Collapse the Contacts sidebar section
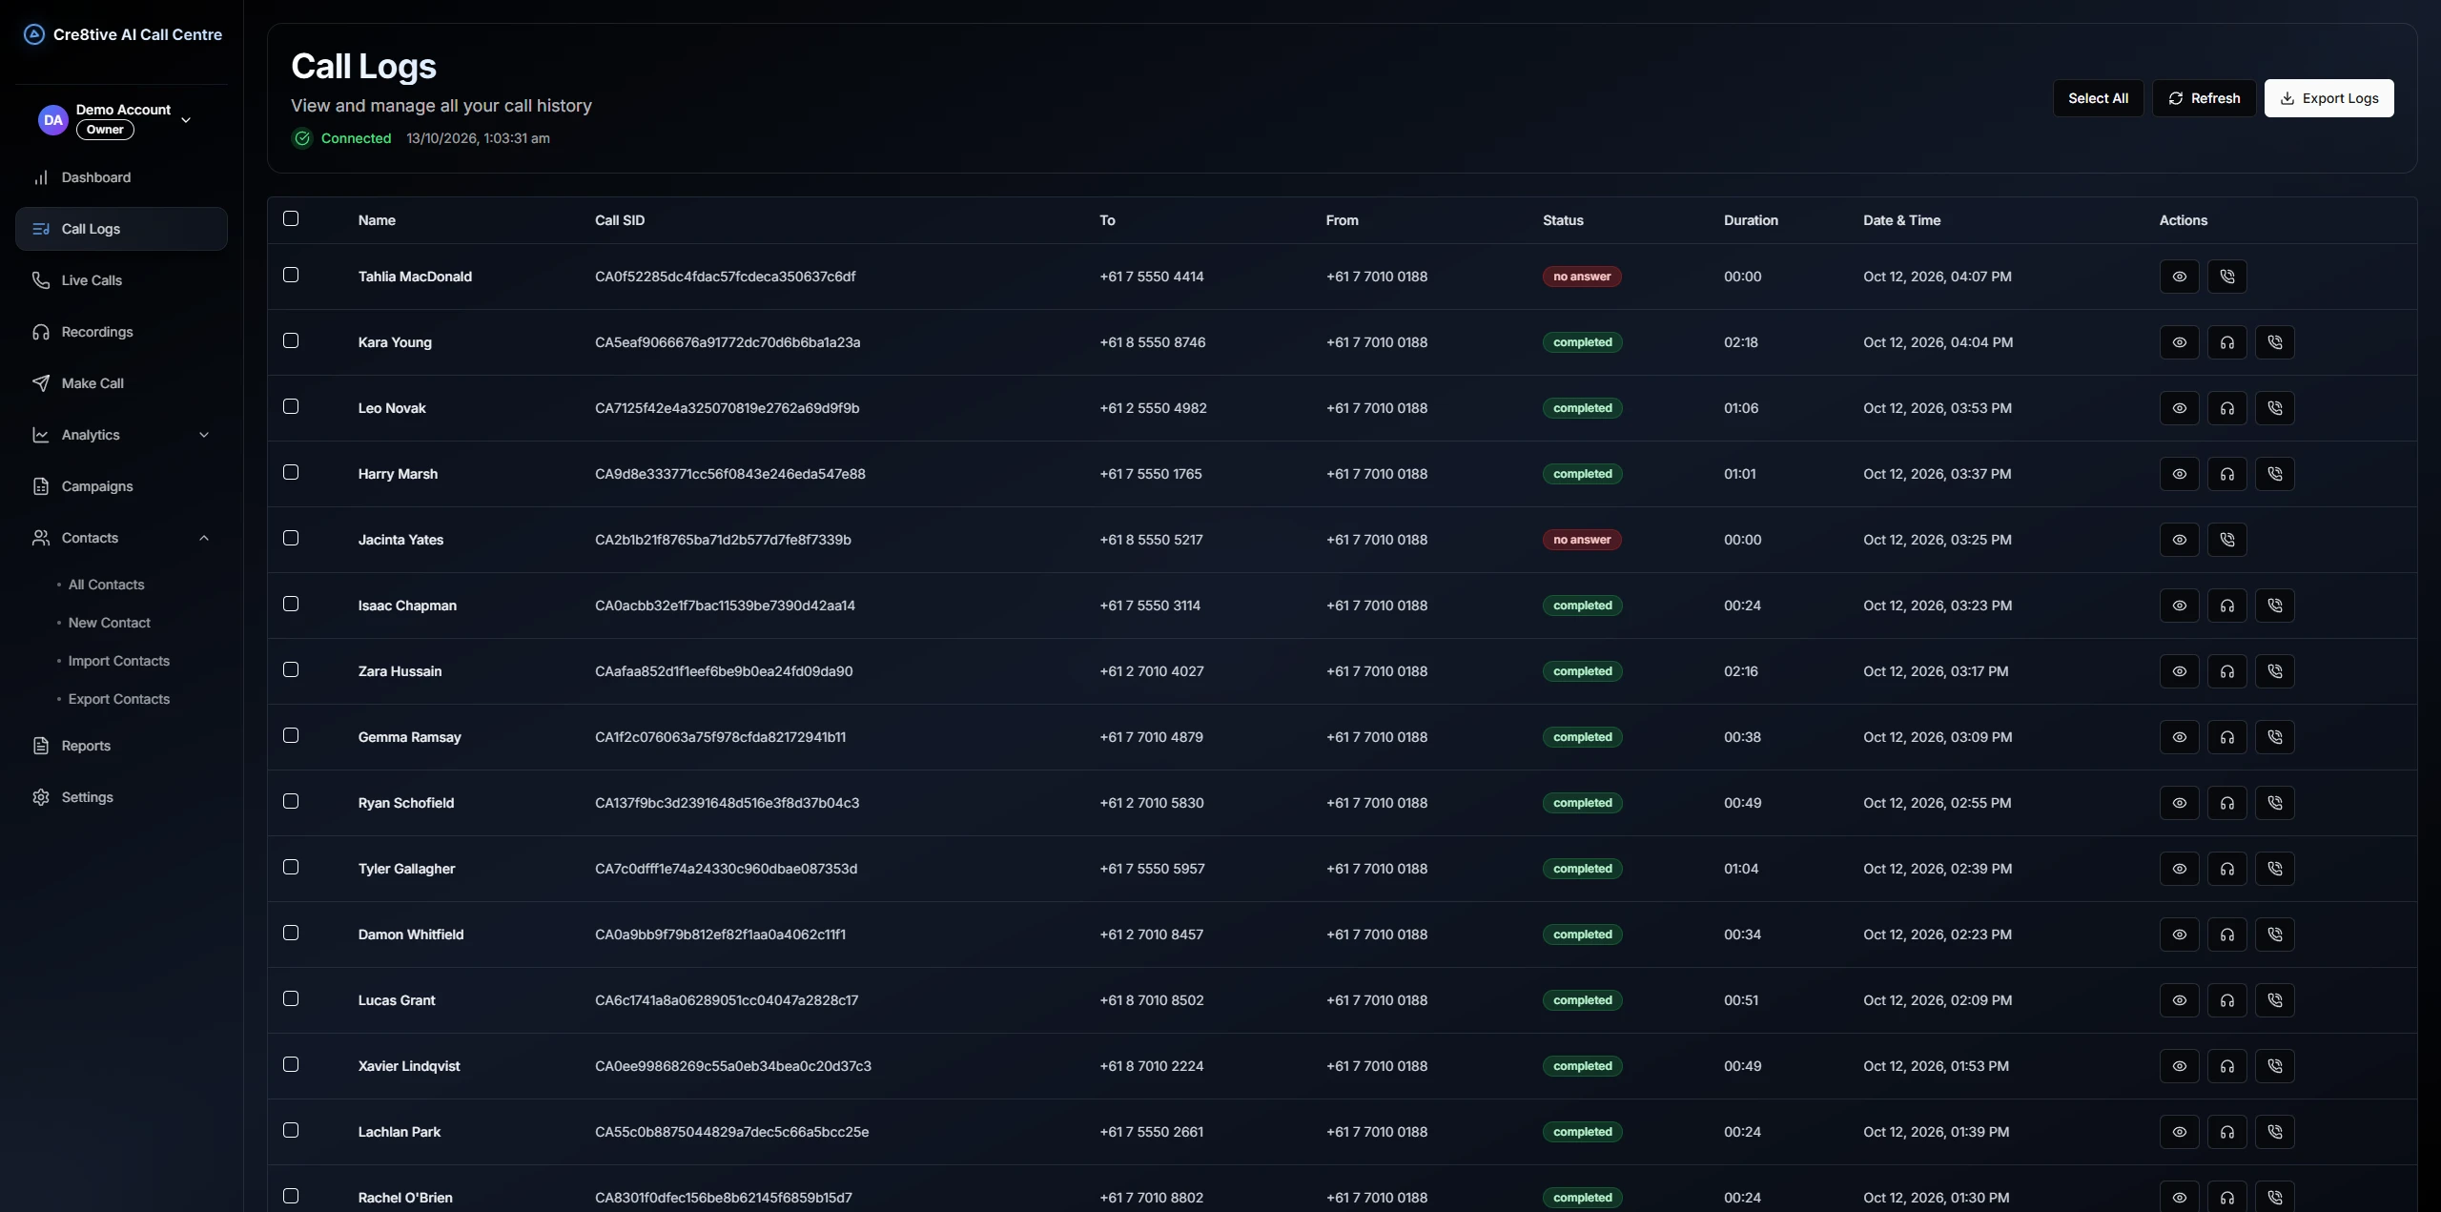The height and width of the screenshot is (1212, 2441). point(121,538)
